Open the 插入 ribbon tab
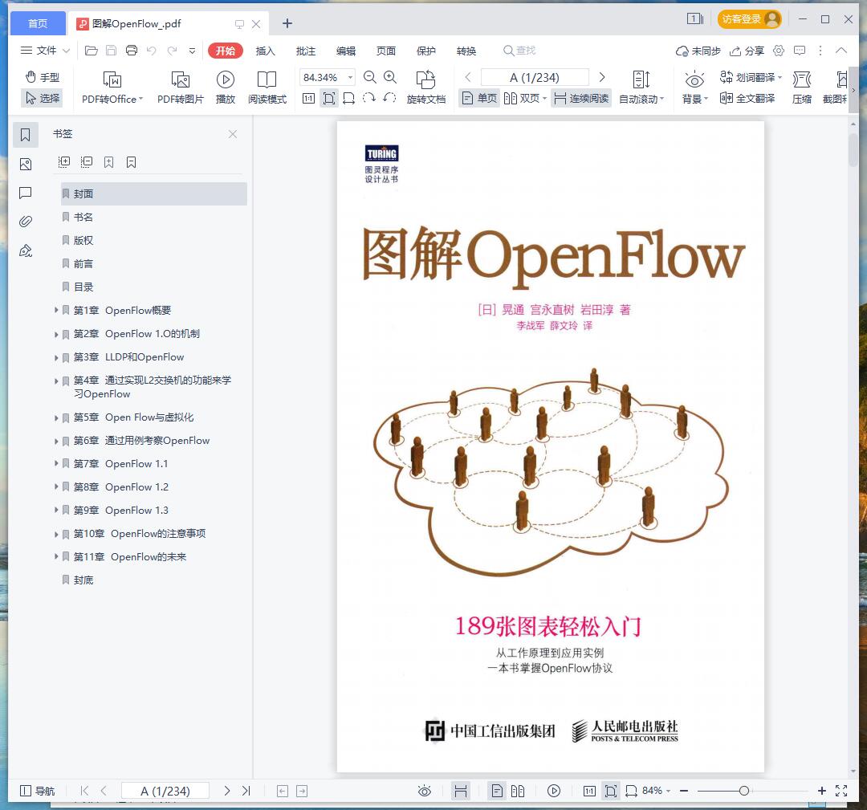 (266, 51)
